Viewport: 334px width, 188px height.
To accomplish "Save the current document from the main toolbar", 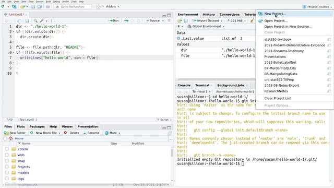I will point(33,7).
